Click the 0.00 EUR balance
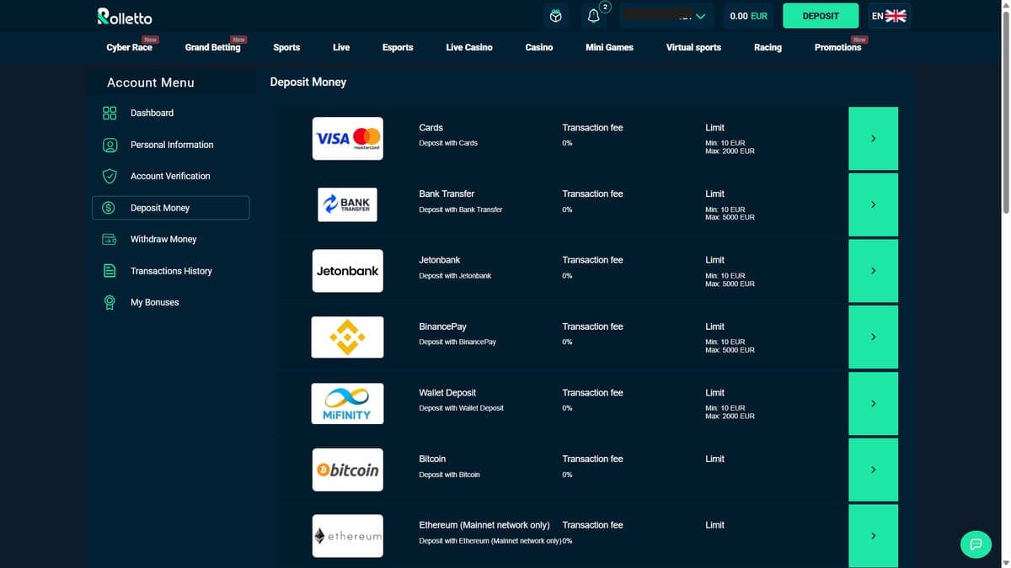1011x568 pixels. click(x=748, y=16)
